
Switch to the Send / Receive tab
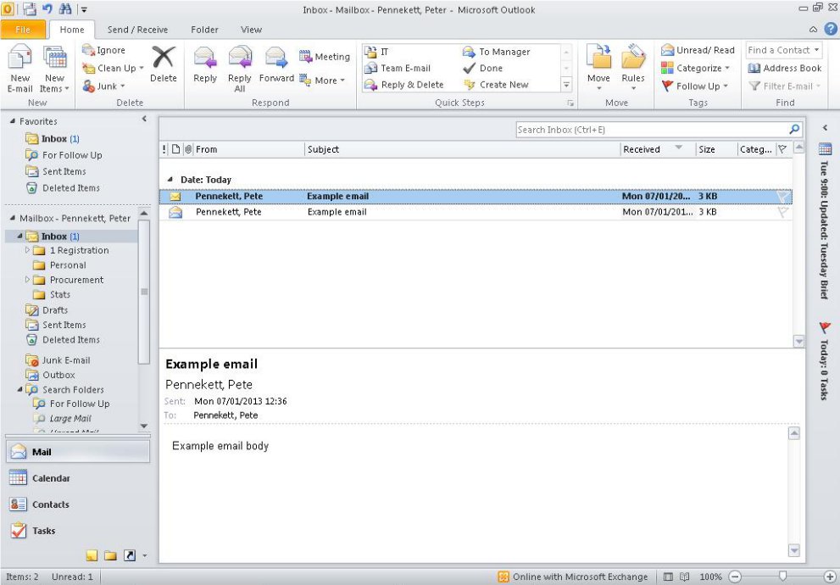(137, 30)
